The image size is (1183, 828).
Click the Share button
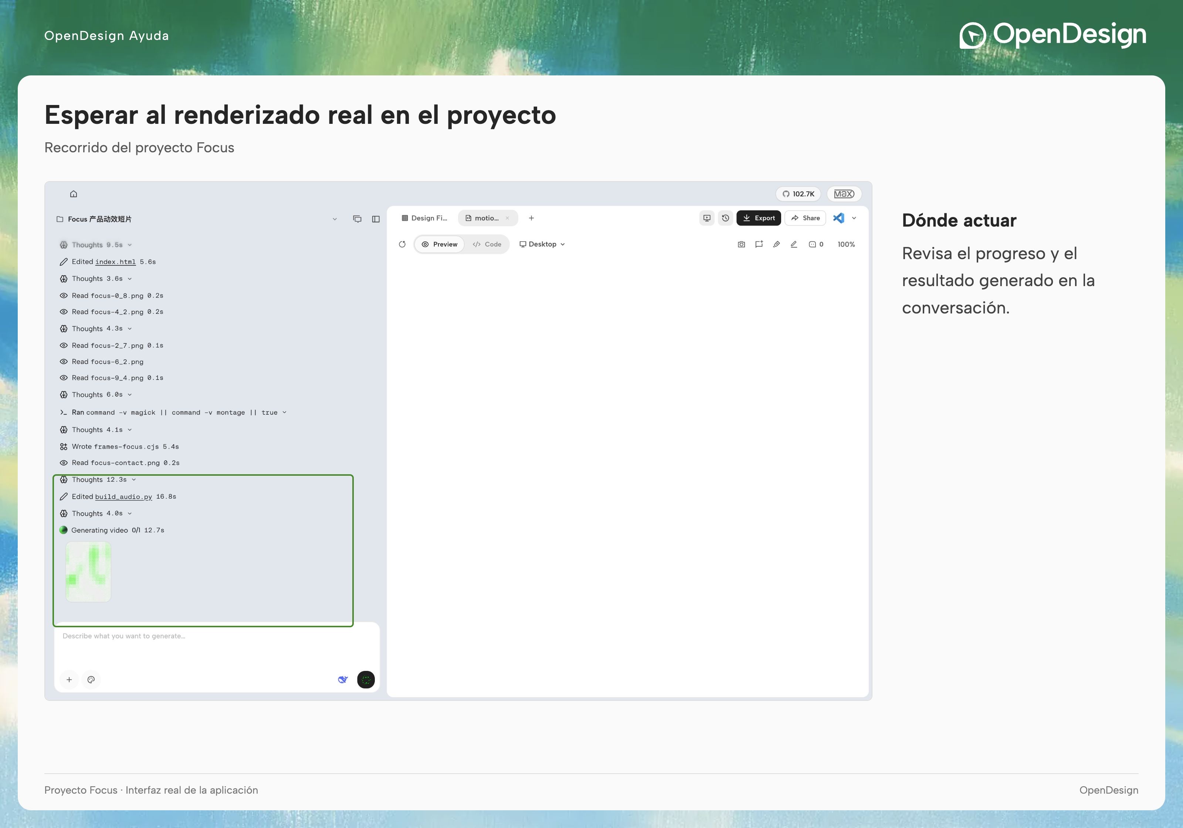805,218
